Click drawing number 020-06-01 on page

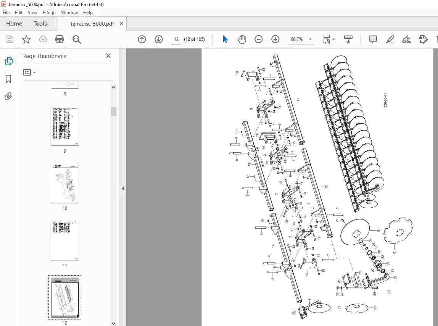(x=385, y=100)
